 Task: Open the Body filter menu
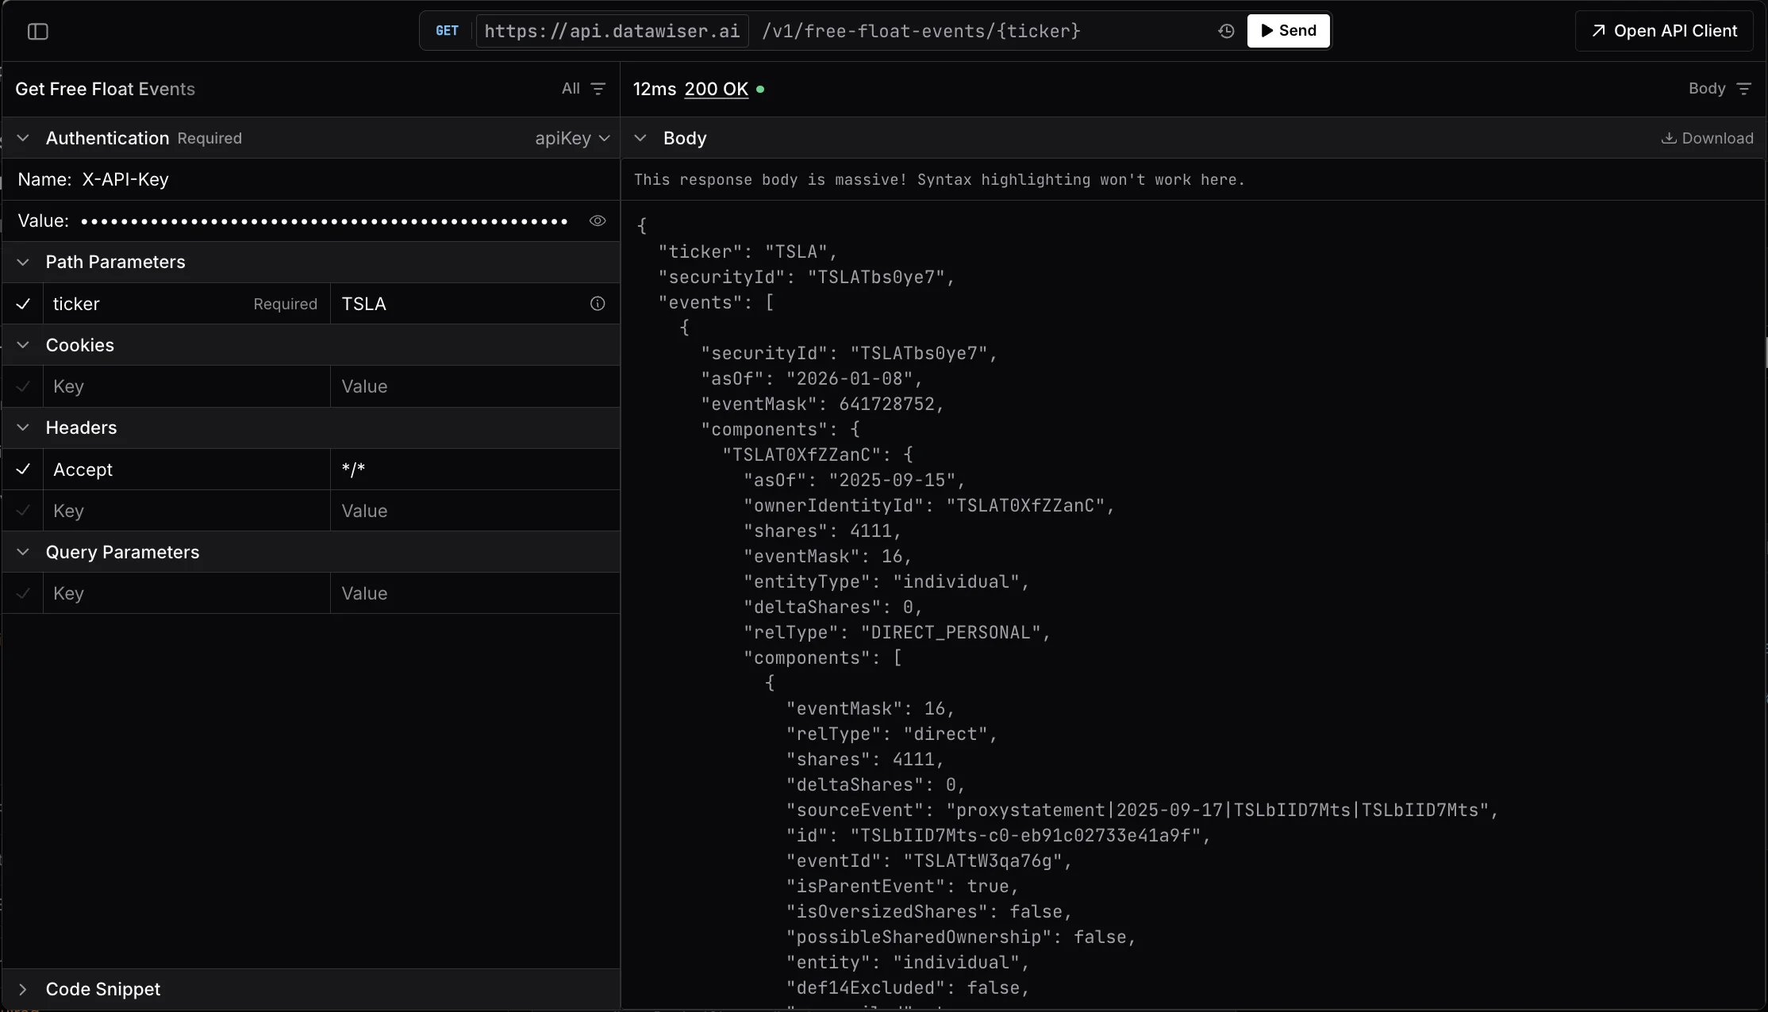coord(1720,89)
